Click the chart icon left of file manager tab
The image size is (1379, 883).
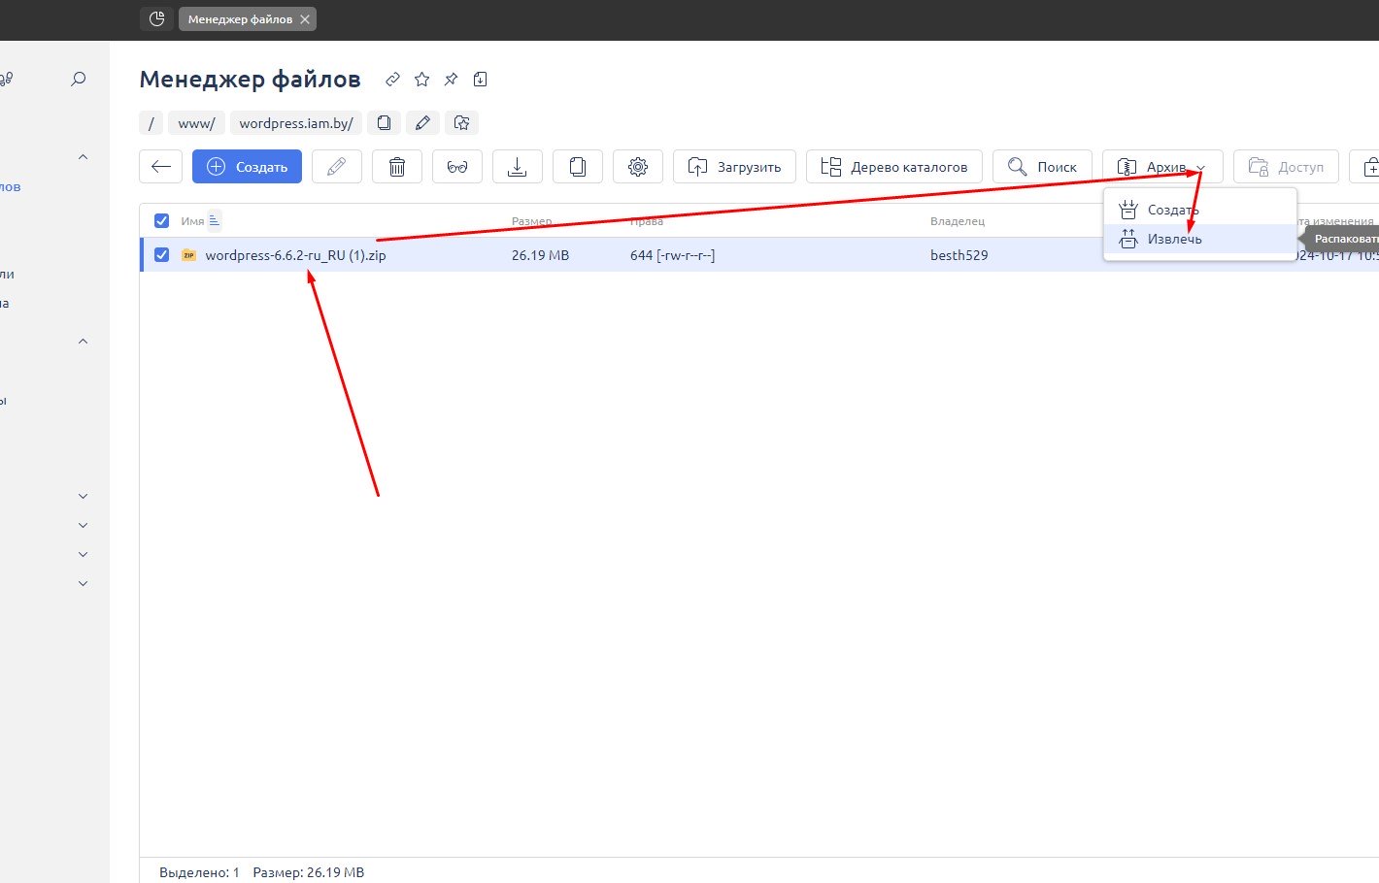click(x=156, y=18)
